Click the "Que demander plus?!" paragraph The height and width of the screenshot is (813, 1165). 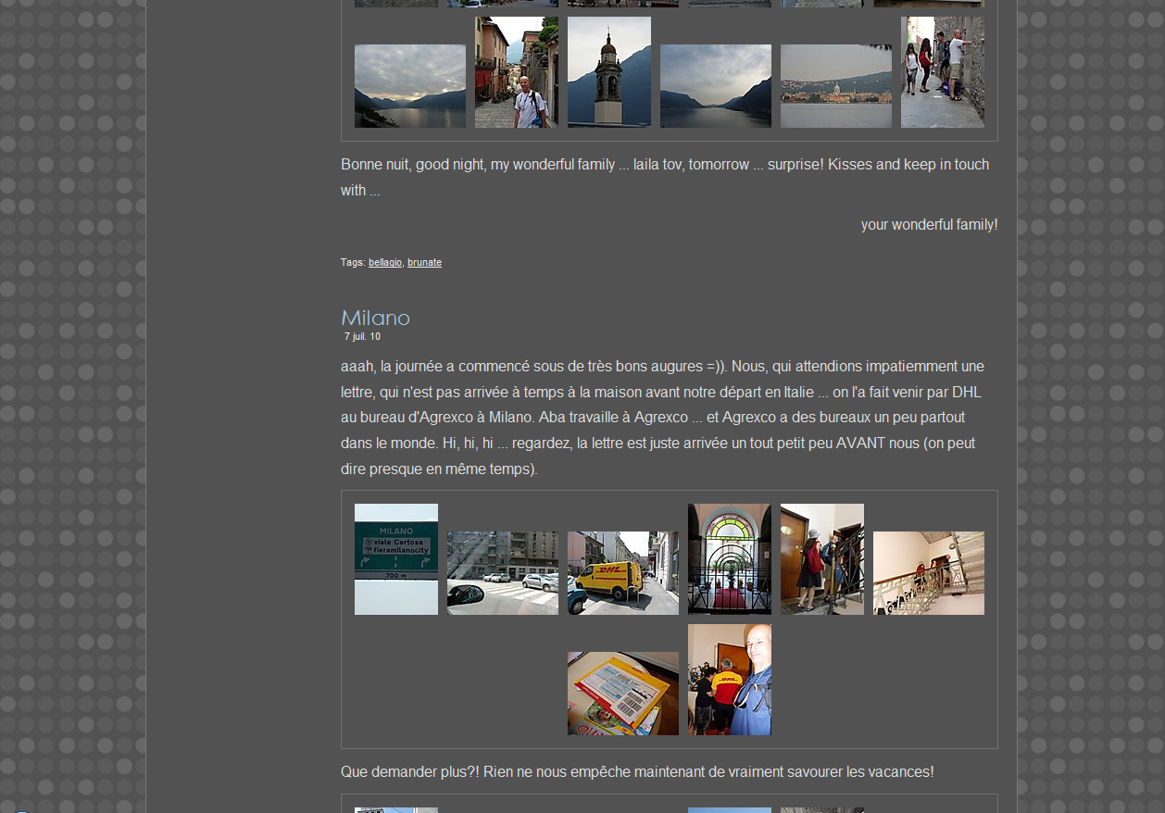pos(637,772)
